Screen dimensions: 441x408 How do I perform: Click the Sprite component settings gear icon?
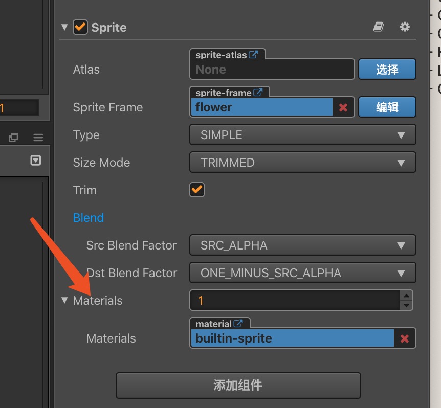pyautogui.click(x=405, y=27)
